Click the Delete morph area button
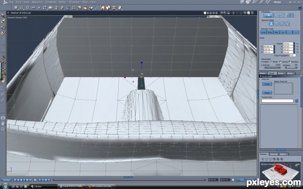 267,93
